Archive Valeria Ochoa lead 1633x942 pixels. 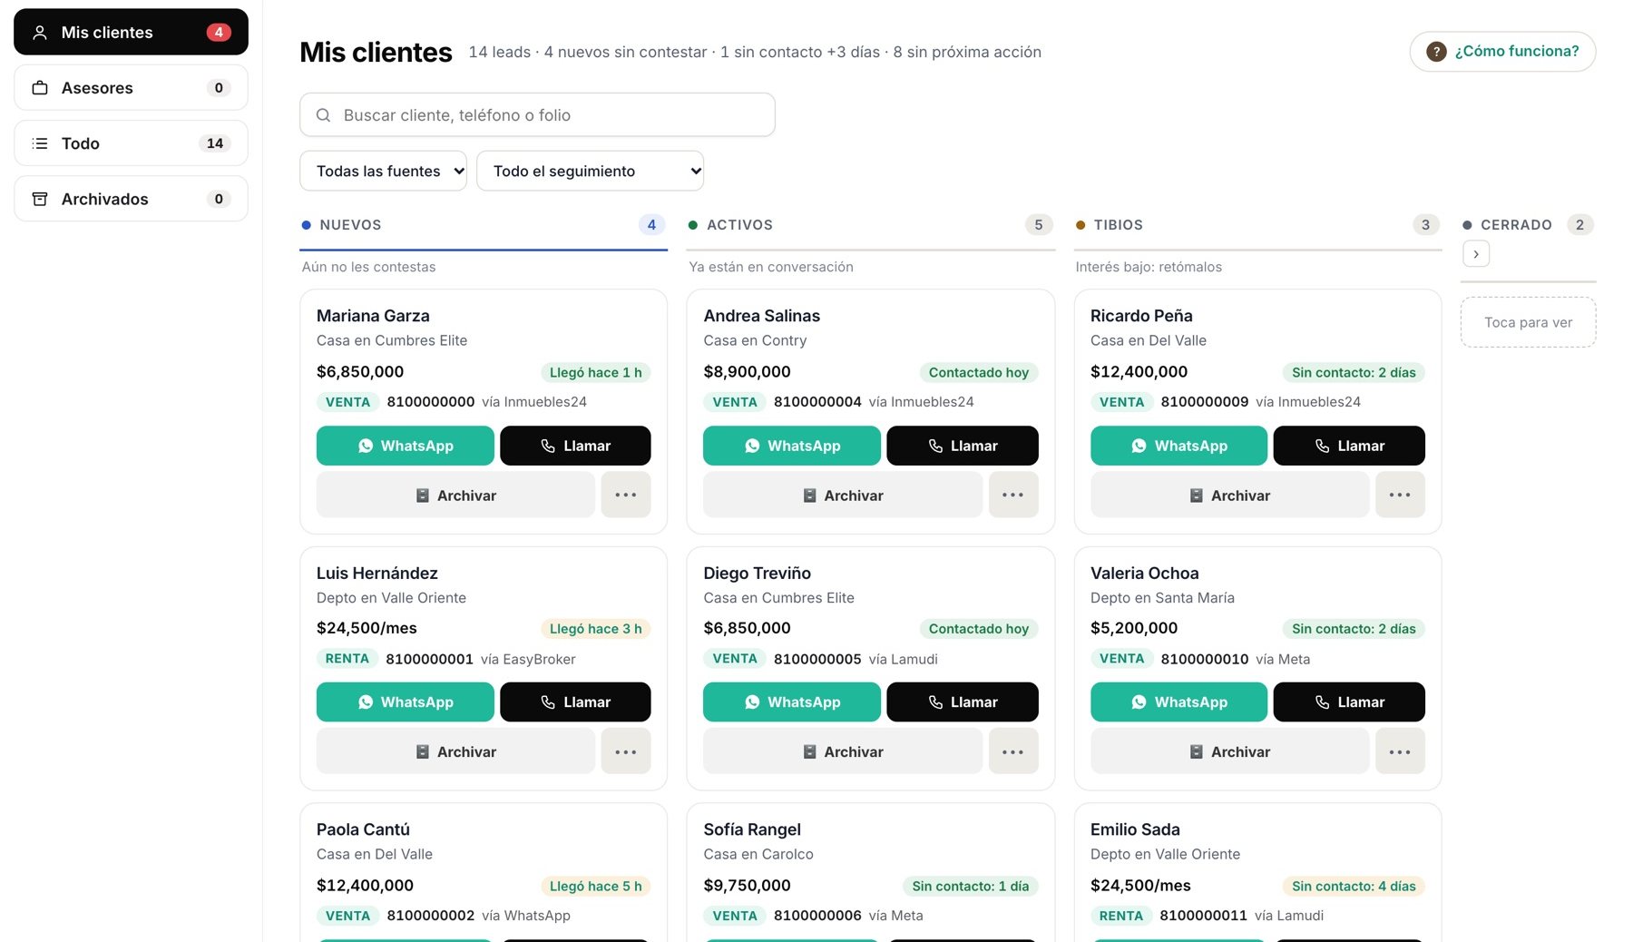pos(1229,751)
